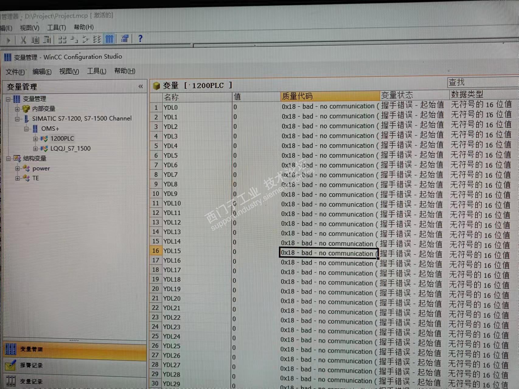Click the cube icon beside 变量 [1200PLC]

pyautogui.click(x=156, y=86)
